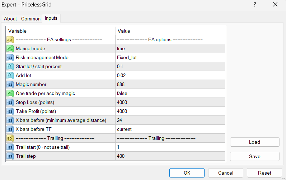The image size is (286, 180).
Task: Click the integer icon beside Magic number
Action: click(x=10, y=84)
